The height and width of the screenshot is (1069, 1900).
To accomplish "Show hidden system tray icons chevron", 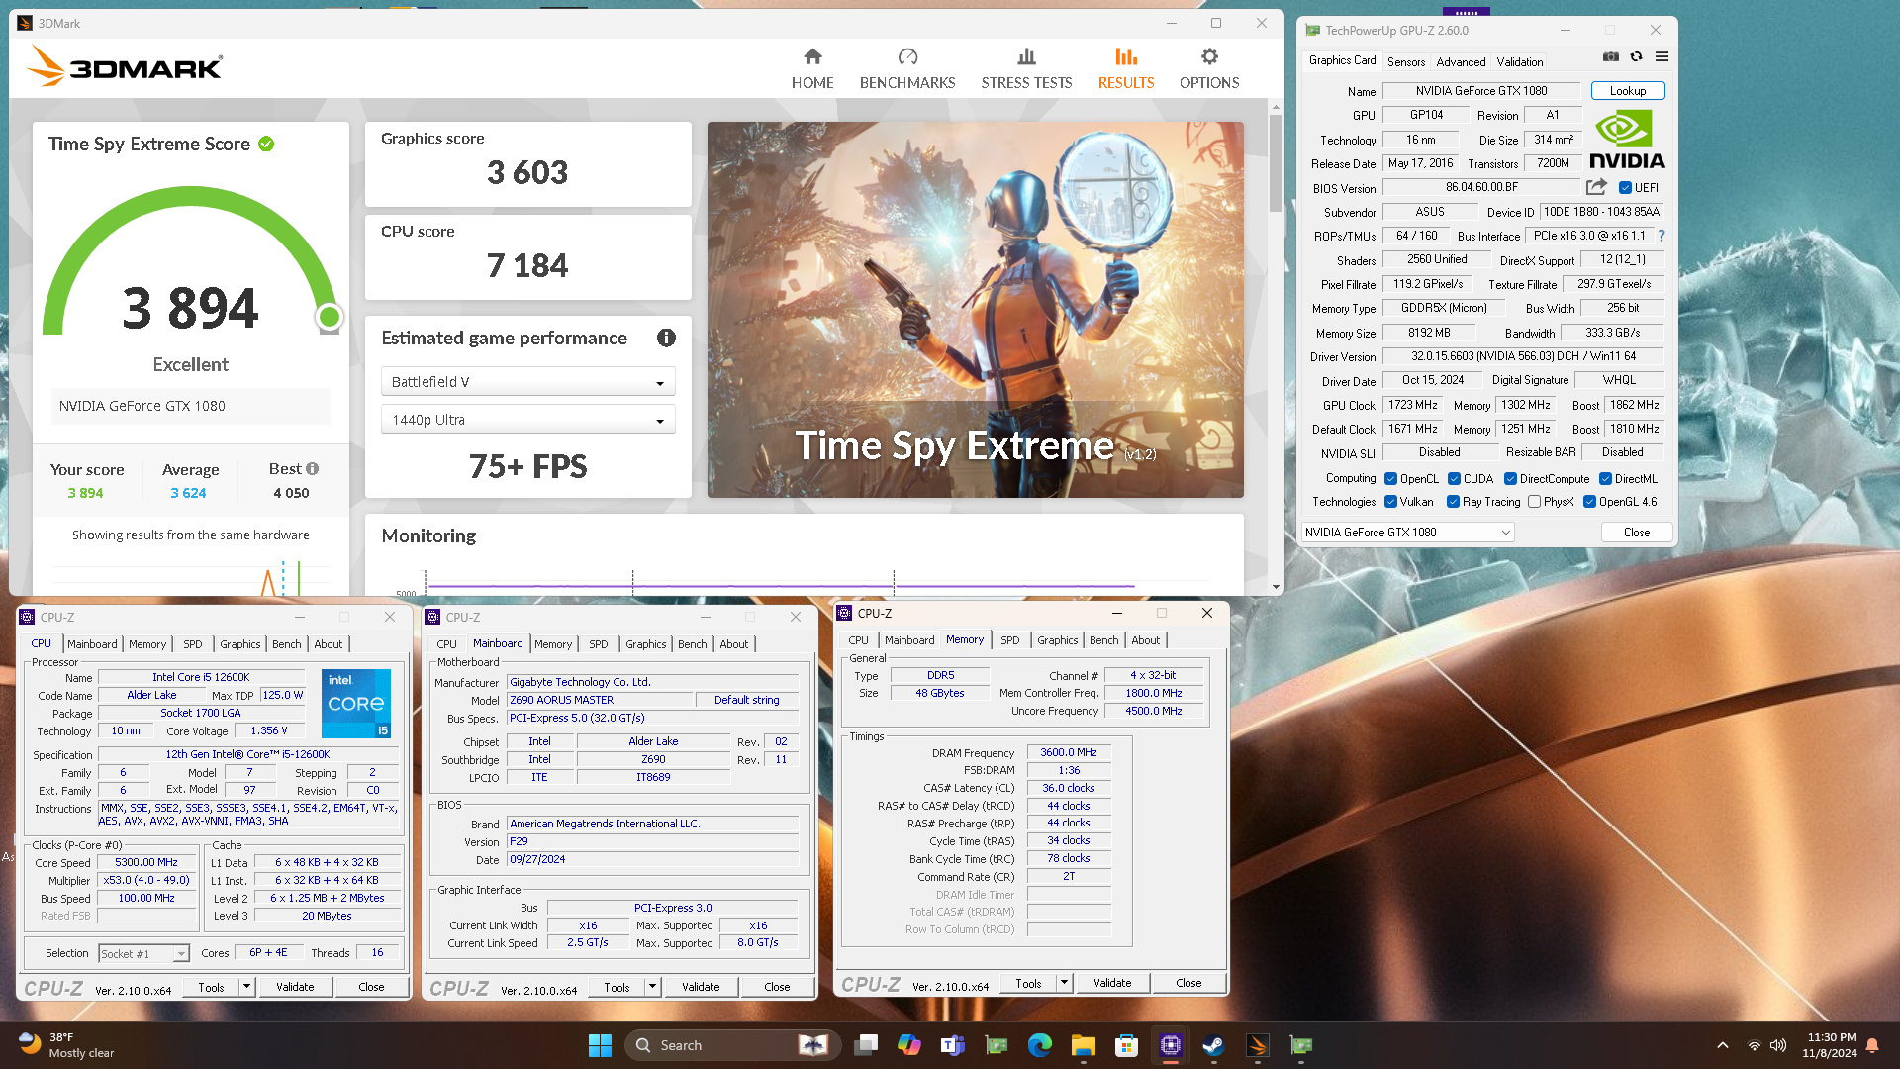I will tap(1722, 1045).
